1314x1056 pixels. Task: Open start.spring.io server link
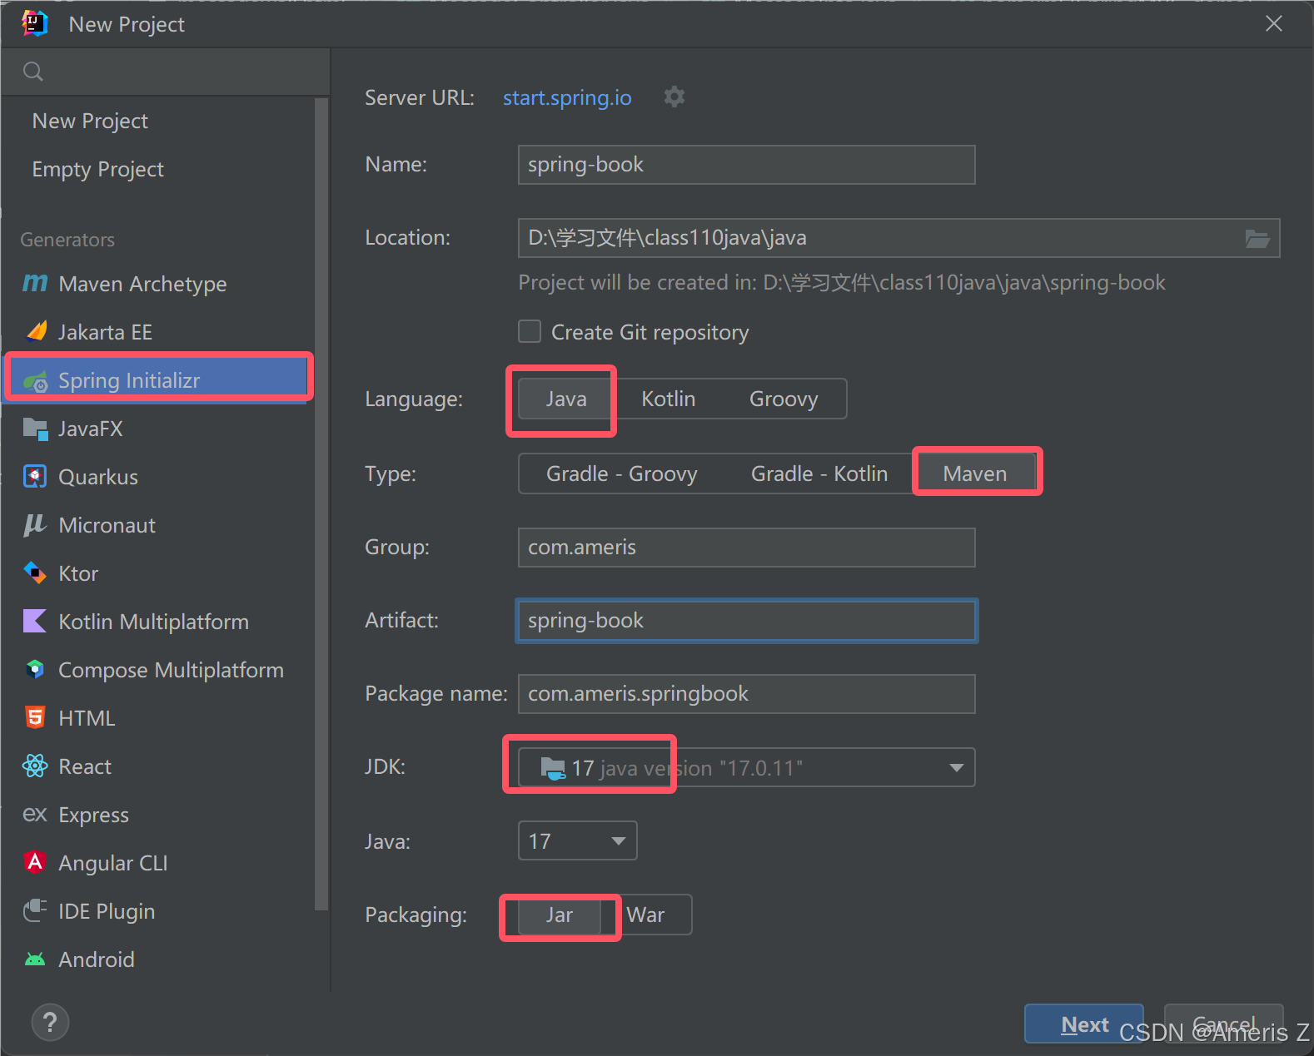567,98
